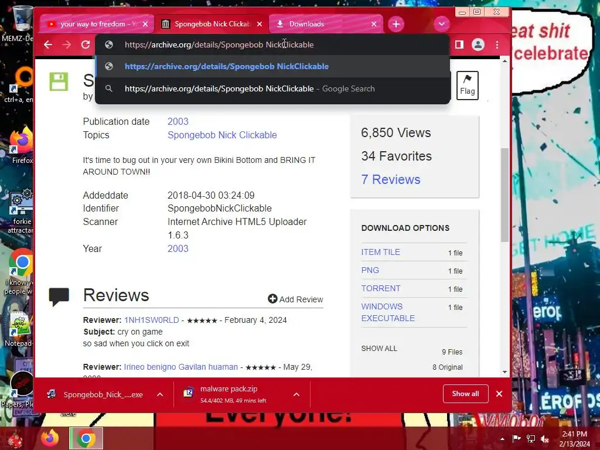Download the TORRENT file option
This screenshot has height=450, width=600.
click(381, 288)
